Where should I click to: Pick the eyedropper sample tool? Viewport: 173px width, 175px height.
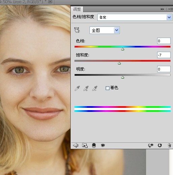click(x=77, y=88)
